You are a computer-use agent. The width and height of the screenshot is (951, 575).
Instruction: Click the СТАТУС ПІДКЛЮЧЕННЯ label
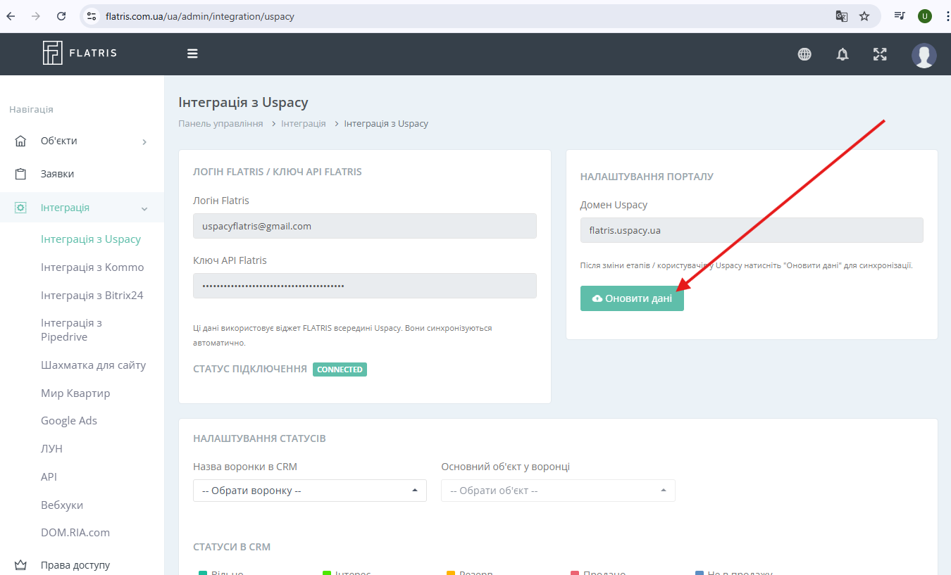(x=250, y=369)
